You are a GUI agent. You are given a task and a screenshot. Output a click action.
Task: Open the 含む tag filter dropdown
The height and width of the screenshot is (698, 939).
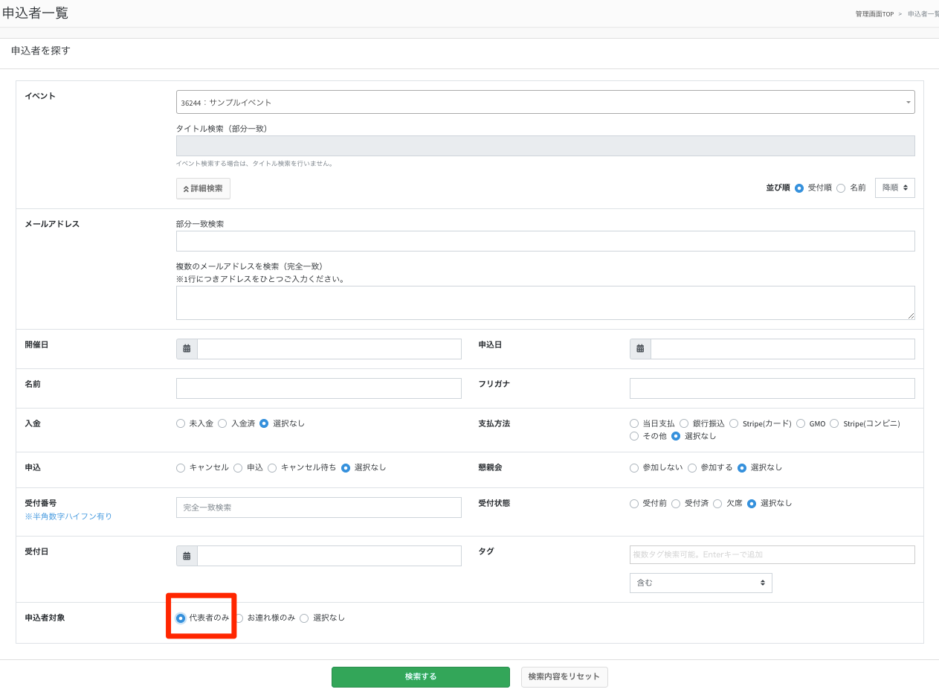click(x=701, y=583)
